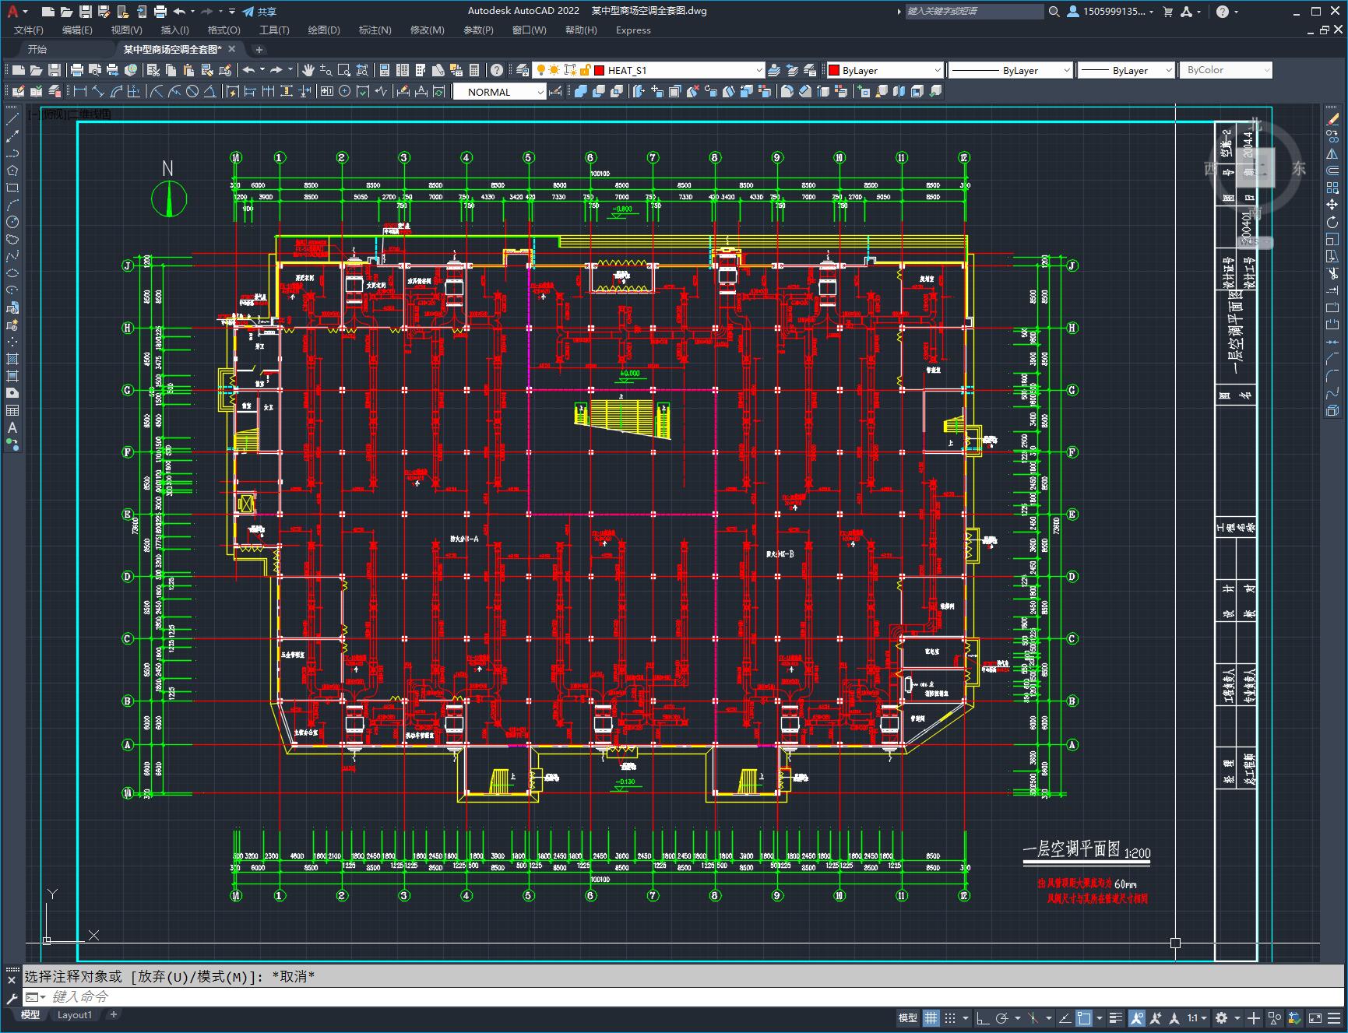Open the 文件(F) menu
1348x1033 pixels.
tap(29, 30)
